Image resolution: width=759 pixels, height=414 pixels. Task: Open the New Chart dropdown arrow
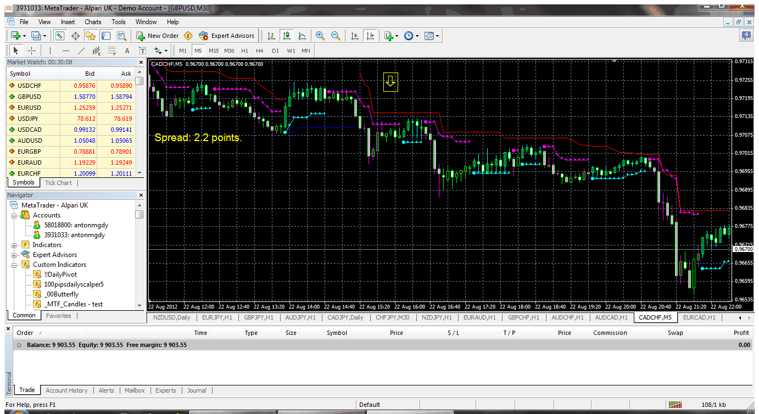[x=24, y=36]
